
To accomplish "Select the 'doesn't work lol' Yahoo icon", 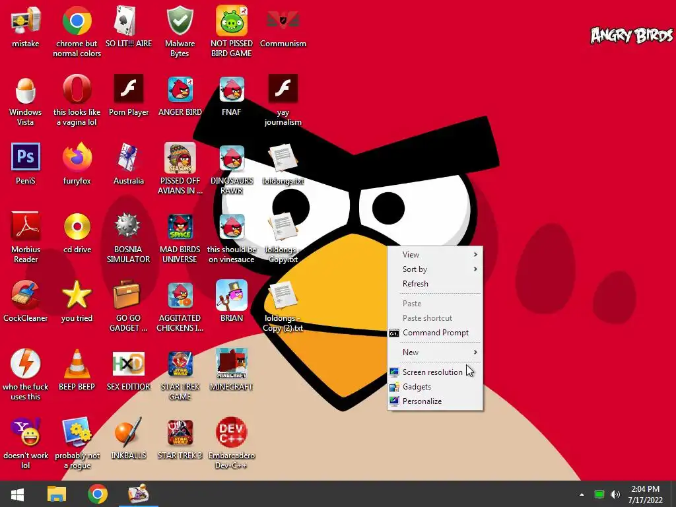I will [x=26, y=432].
